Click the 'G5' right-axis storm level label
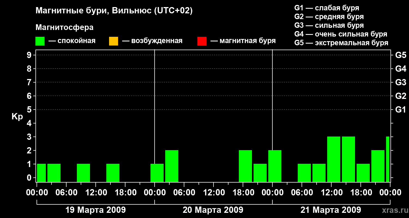The height and width of the screenshot is (218, 409). 401,55
